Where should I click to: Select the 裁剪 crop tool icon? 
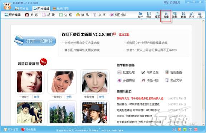point(183,15)
